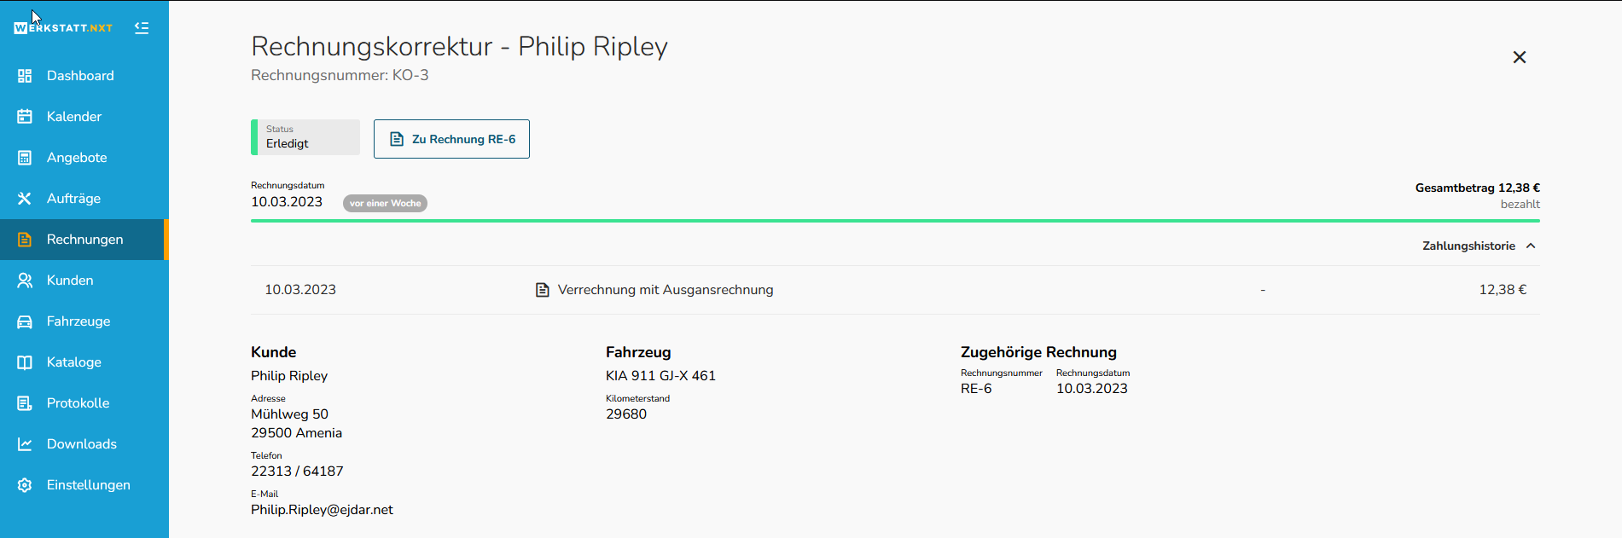This screenshot has width=1622, height=538.
Task: Click the Kataloge book icon
Action: (x=25, y=362)
